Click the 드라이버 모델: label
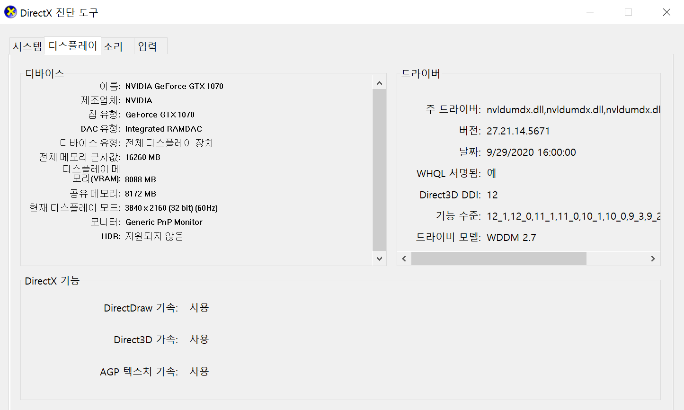Screen dimensions: 684x410 [x=448, y=237]
